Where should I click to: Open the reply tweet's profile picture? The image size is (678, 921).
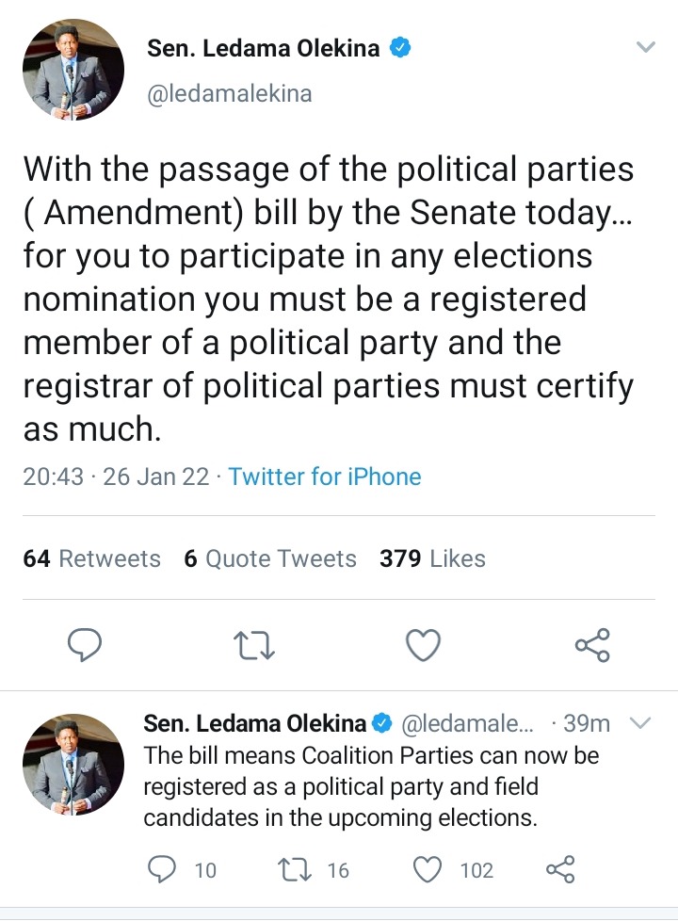click(x=73, y=764)
